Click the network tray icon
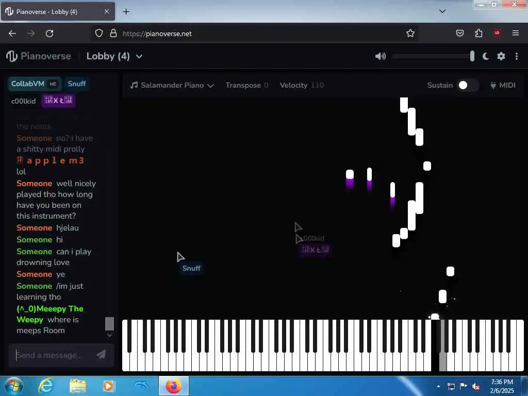528x396 pixels. point(451,386)
